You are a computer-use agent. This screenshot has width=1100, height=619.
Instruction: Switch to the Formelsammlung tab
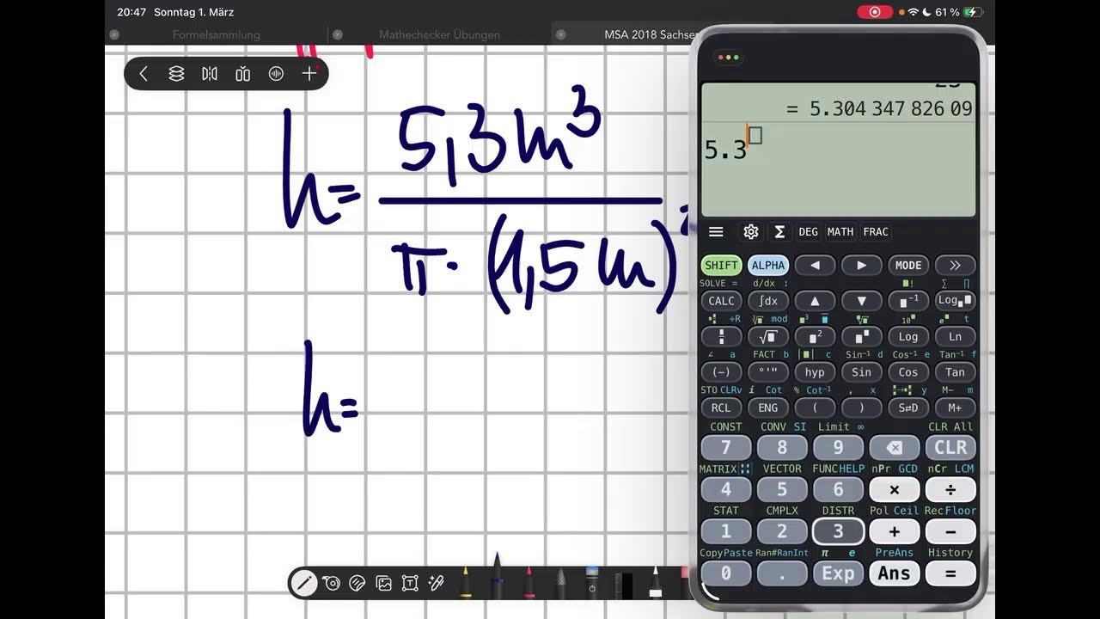[x=217, y=35]
